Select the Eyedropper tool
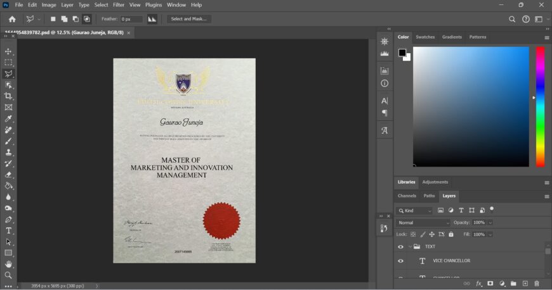This screenshot has width=552, height=290. pyautogui.click(x=8, y=118)
